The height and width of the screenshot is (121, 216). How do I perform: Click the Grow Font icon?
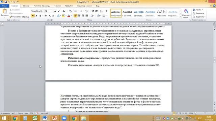coord(55,11)
